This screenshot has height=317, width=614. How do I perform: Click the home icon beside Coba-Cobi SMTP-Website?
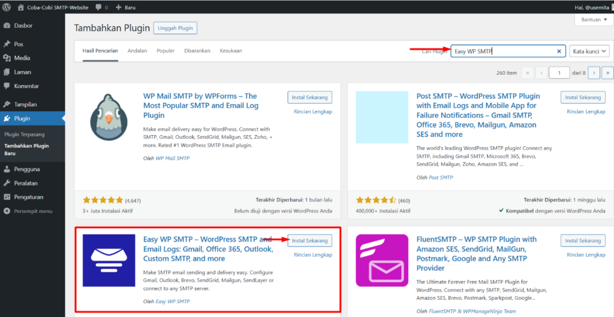21,7
